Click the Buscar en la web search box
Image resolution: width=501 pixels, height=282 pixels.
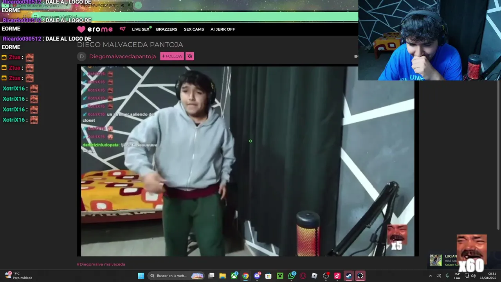coord(177,276)
